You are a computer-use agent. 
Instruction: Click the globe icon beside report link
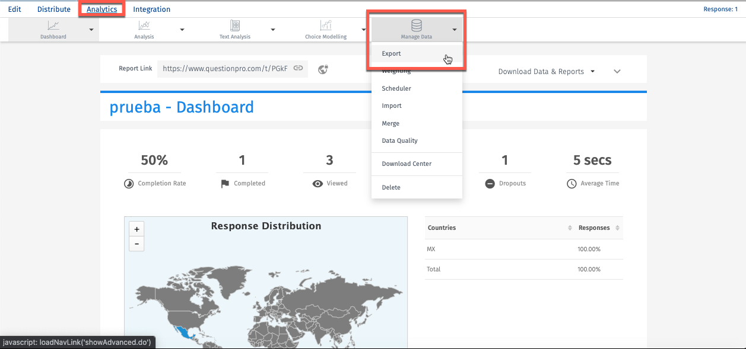323,69
